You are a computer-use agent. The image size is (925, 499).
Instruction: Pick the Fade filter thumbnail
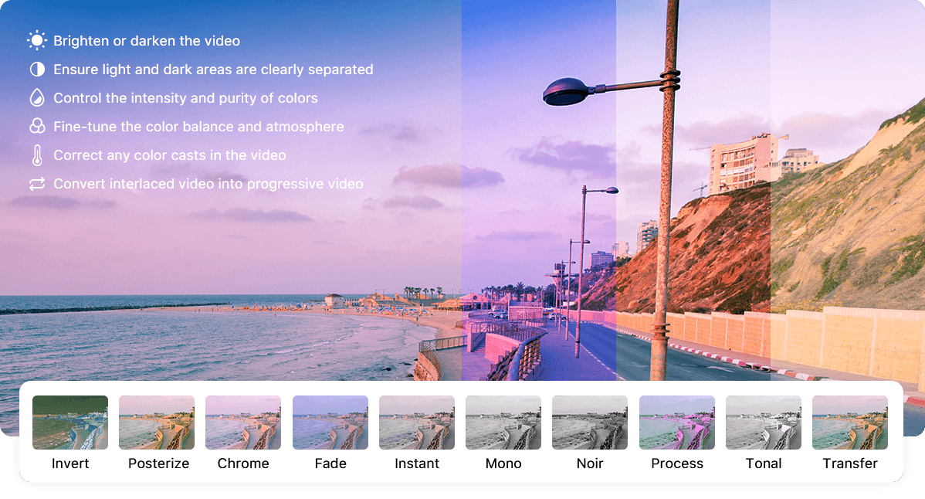click(x=330, y=423)
